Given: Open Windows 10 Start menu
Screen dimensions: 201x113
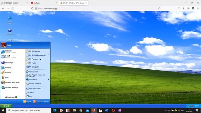Looking at the screenshot, I should pyautogui.click(x=3, y=110).
